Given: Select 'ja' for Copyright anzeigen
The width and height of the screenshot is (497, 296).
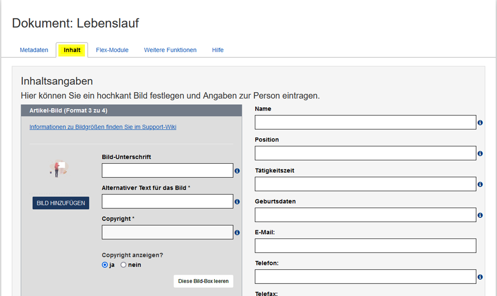Looking at the screenshot, I should [x=105, y=265].
